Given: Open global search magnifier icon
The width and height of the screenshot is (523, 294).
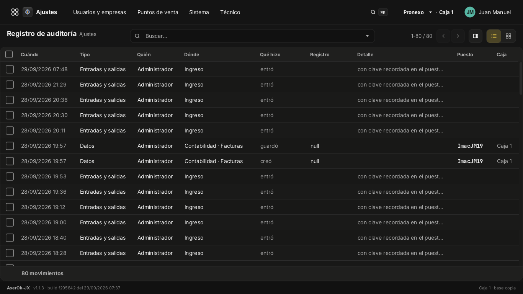Looking at the screenshot, I should [373, 12].
